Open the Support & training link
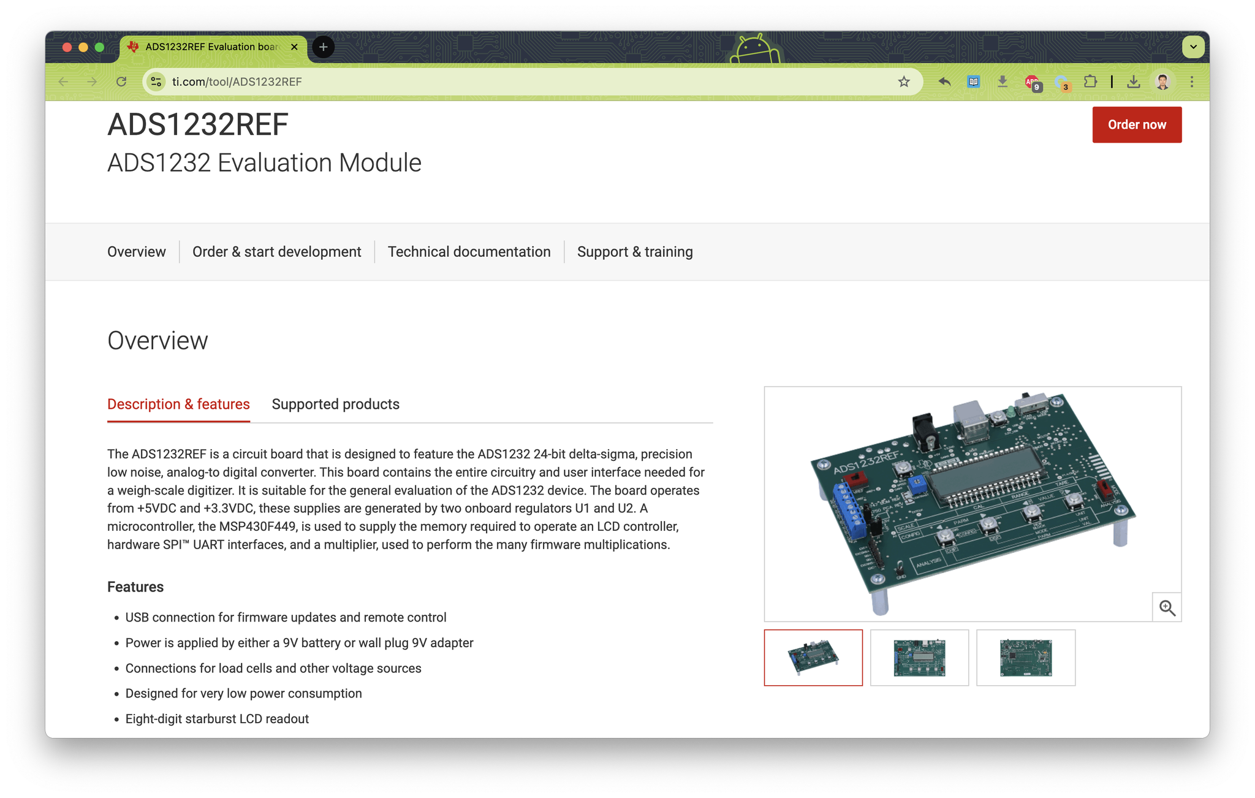Screen dimensions: 1255x798 (635, 252)
